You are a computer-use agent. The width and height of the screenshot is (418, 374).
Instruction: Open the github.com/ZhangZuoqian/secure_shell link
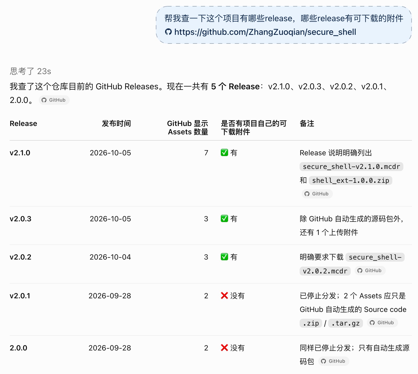265,32
